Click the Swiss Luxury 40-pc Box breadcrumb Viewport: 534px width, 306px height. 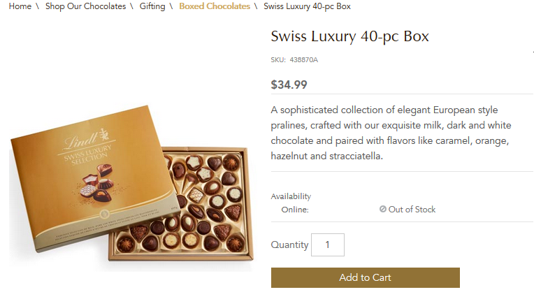[x=307, y=6]
